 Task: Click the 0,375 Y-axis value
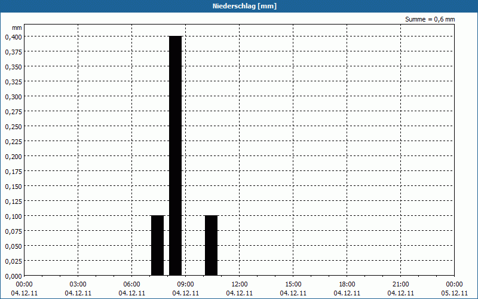point(13,52)
